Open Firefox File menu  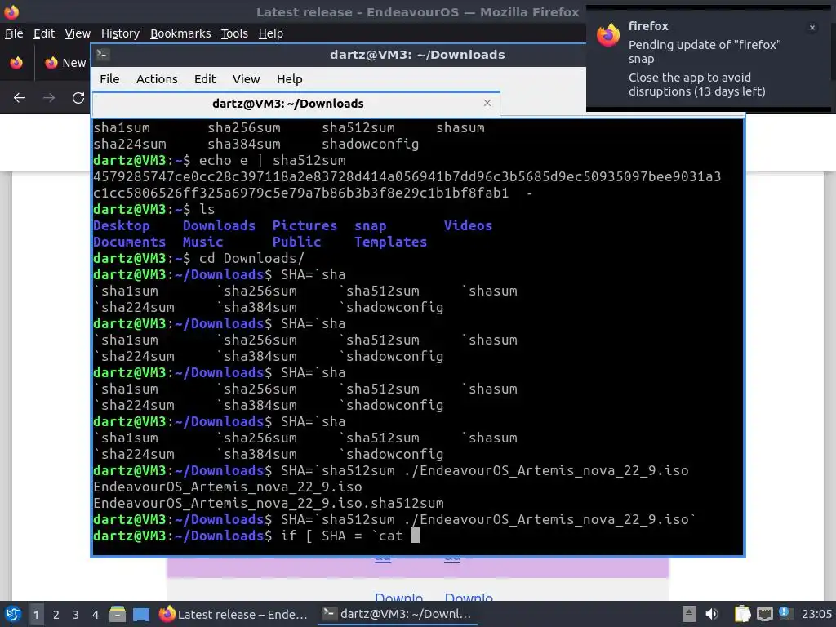point(14,33)
